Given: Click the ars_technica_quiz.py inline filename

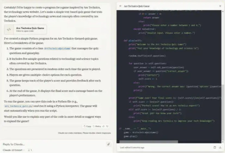Looking at the screenshot, I should (19, 106).
